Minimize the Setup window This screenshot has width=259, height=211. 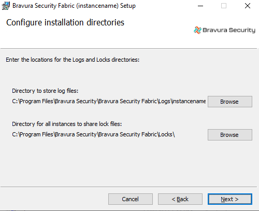pyautogui.click(x=200, y=6)
